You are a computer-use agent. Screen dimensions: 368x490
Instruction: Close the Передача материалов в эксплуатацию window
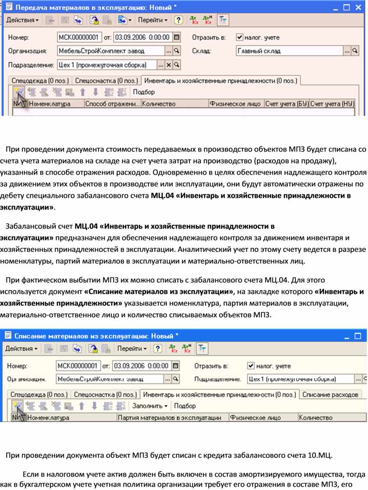[359, 8]
